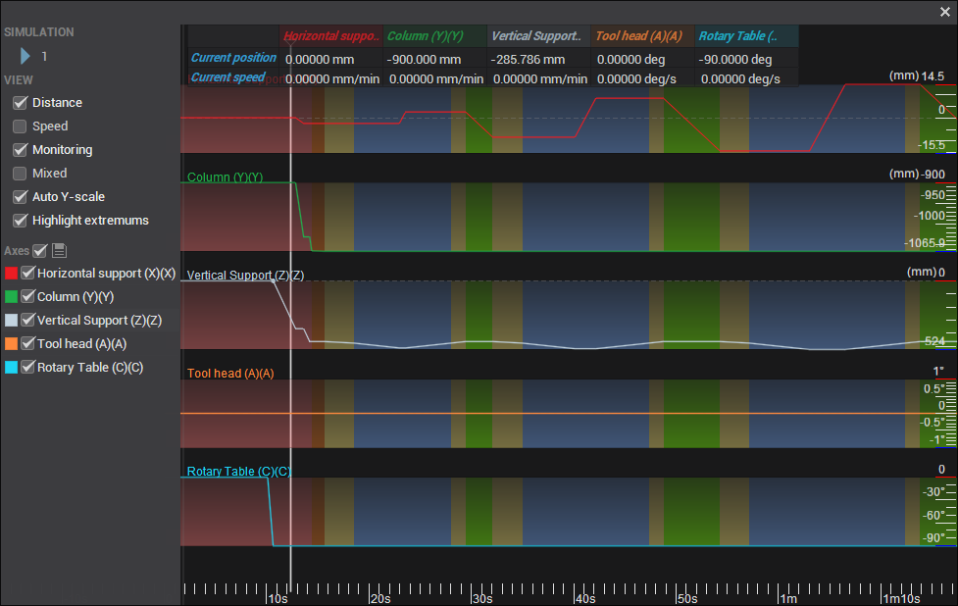
Task: Click the Column (Y)(Y) graph label
Action: click(225, 177)
